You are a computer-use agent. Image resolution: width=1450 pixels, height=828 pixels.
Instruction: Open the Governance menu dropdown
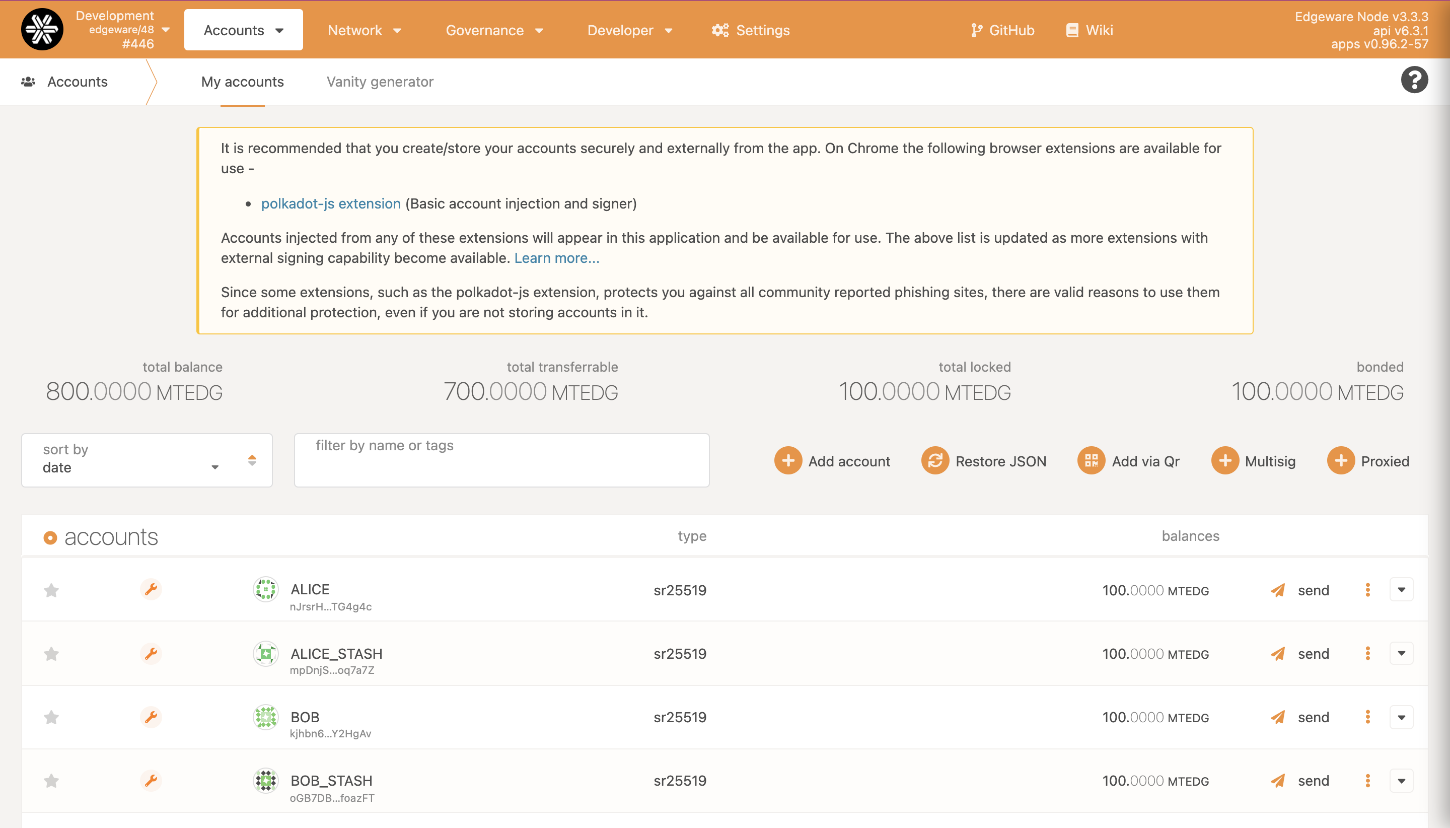click(494, 30)
